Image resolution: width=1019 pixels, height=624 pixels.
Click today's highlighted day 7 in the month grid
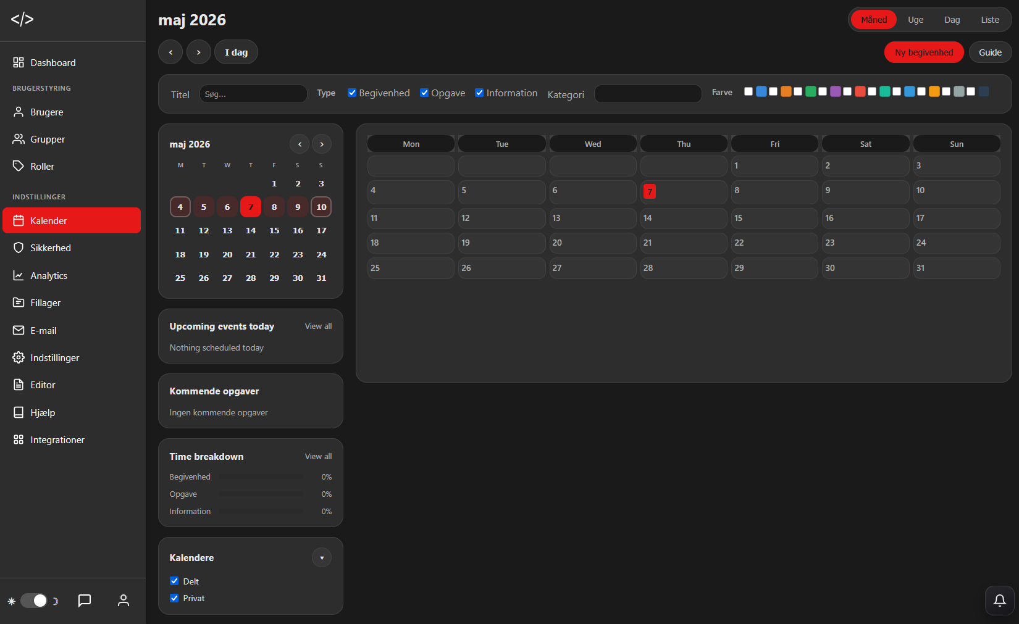tap(650, 191)
